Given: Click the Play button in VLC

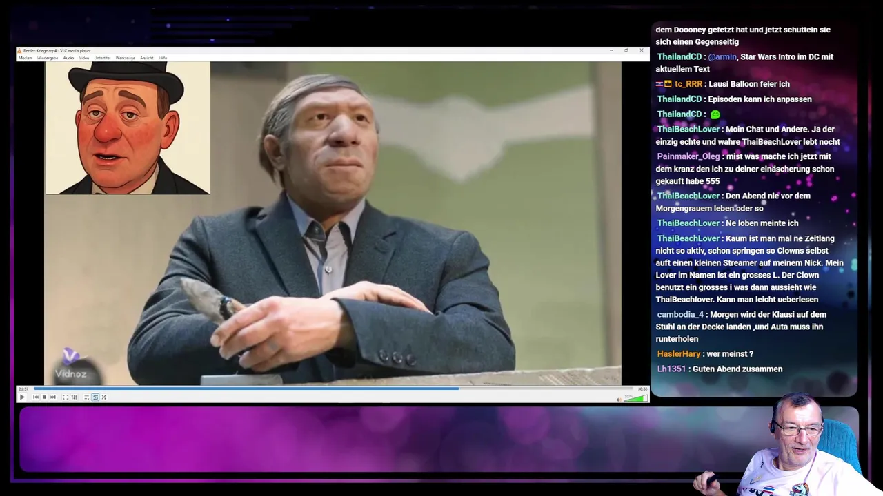Looking at the screenshot, I should [22, 397].
